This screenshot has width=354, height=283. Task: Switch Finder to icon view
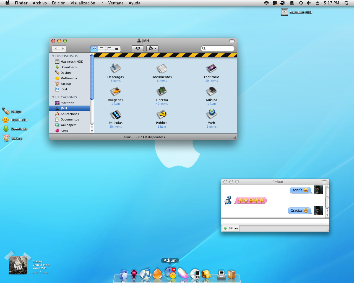pyautogui.click(x=94, y=48)
